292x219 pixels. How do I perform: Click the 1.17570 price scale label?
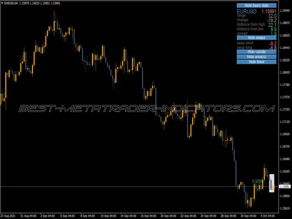tap(285, 97)
